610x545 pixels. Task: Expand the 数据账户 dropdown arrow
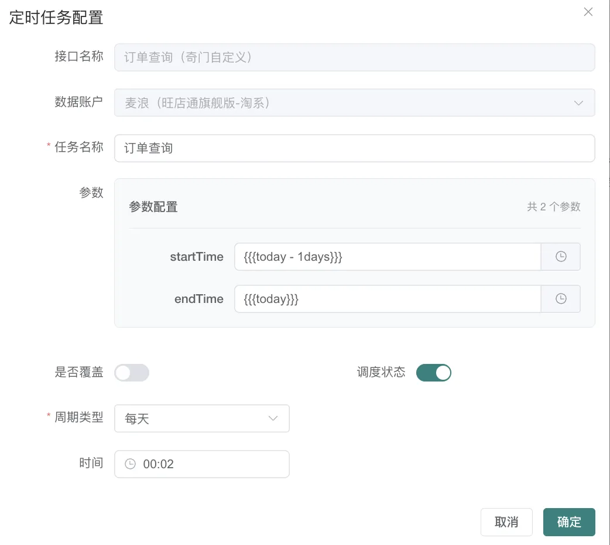(578, 103)
